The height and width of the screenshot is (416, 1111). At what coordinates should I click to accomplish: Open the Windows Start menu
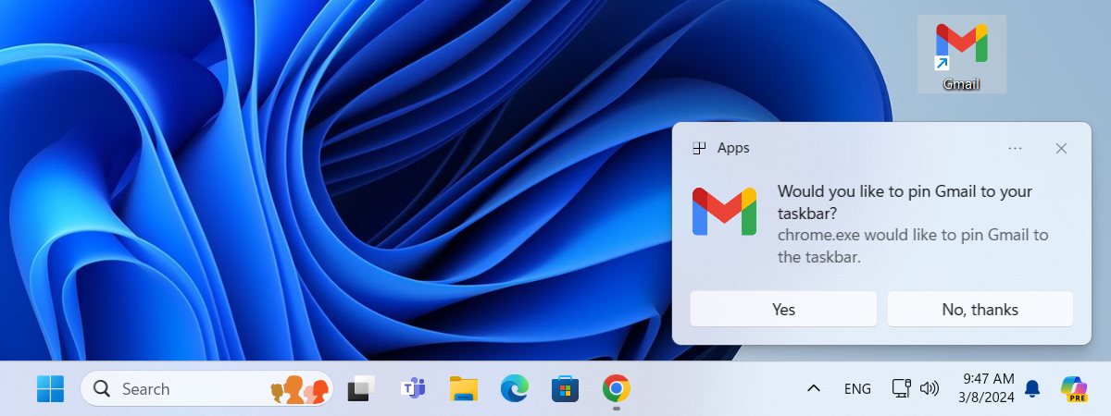(x=50, y=389)
